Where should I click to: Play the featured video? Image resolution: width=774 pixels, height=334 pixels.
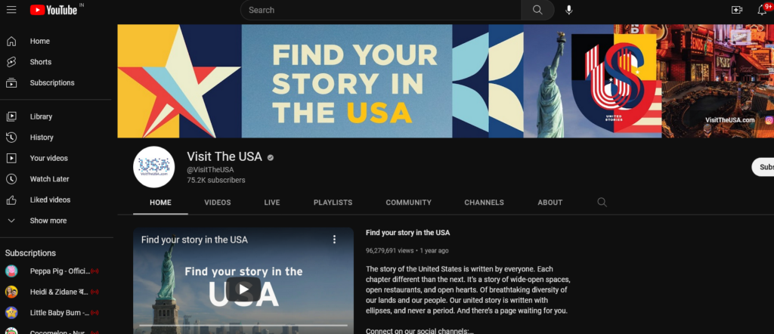click(243, 289)
